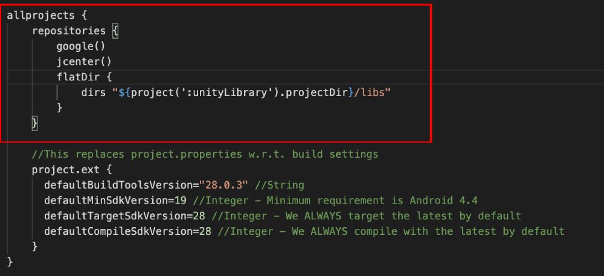Click defaultTargetSdkVersion variable

[x=115, y=216]
